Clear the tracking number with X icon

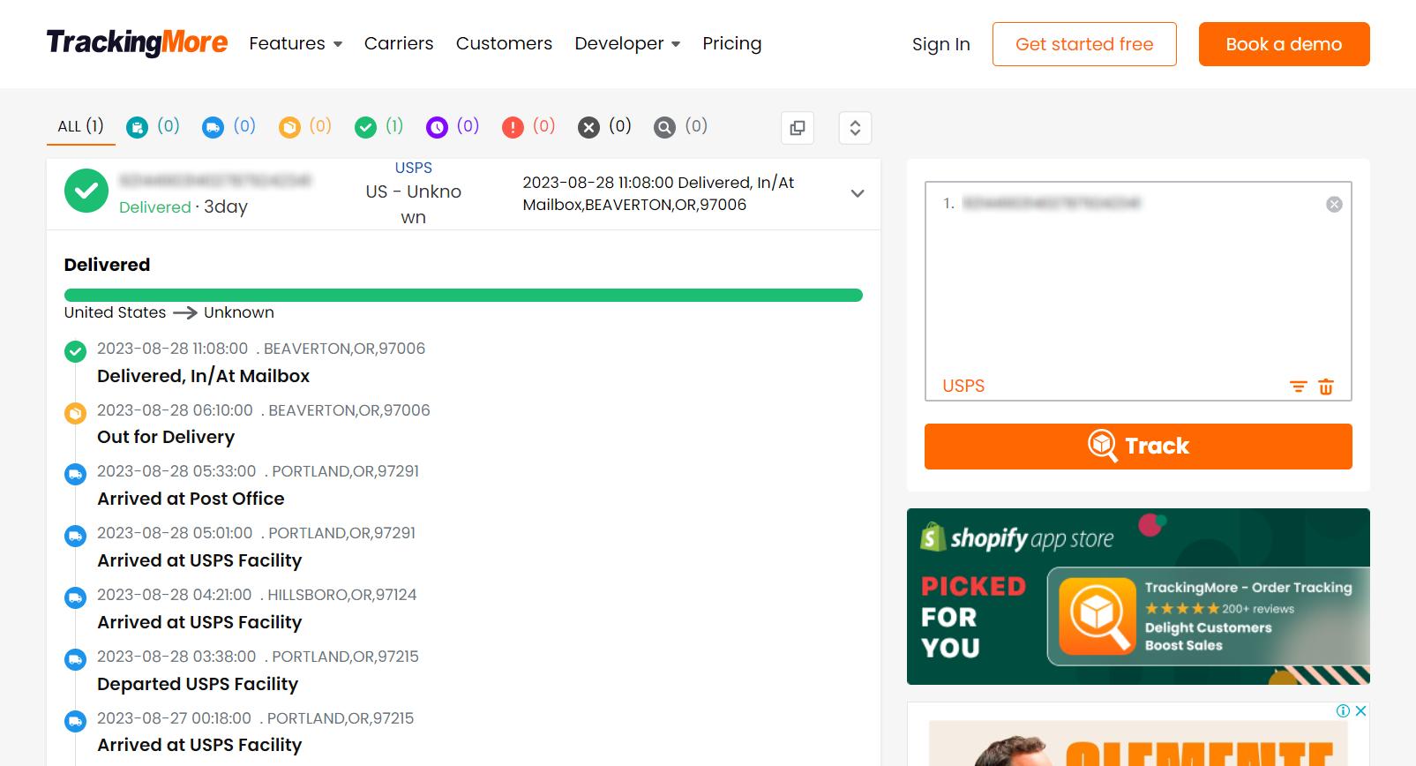tap(1334, 205)
